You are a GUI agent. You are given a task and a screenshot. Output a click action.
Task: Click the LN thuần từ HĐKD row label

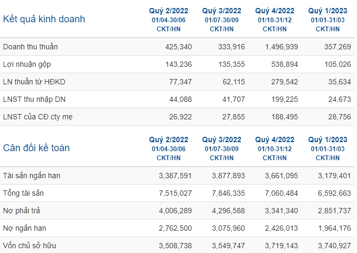(34, 82)
